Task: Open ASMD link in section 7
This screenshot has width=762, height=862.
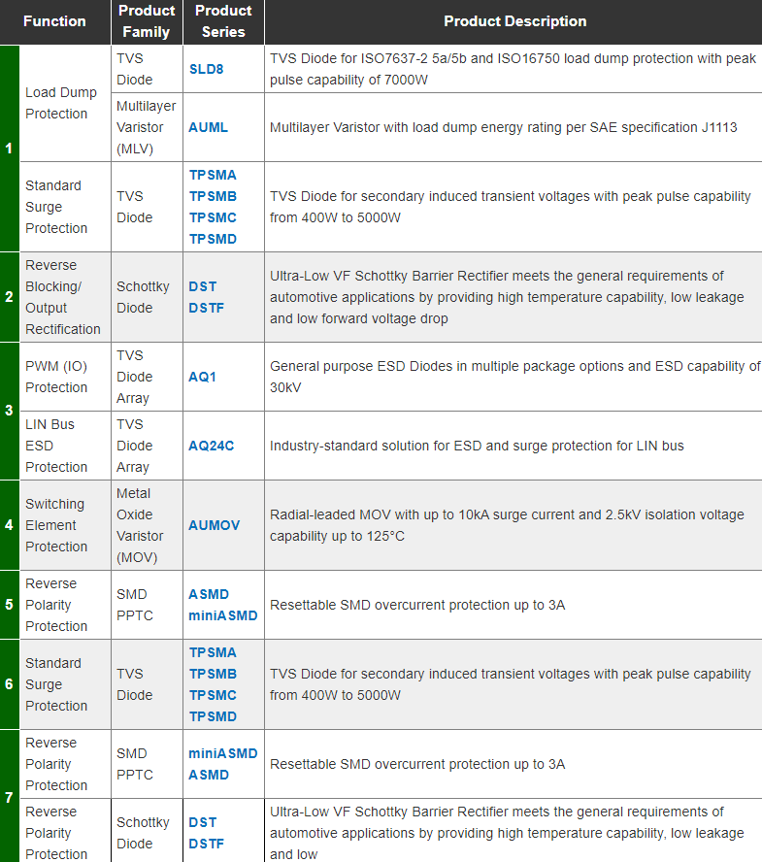Action: (209, 775)
